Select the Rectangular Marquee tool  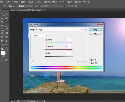(x=2, y=14)
